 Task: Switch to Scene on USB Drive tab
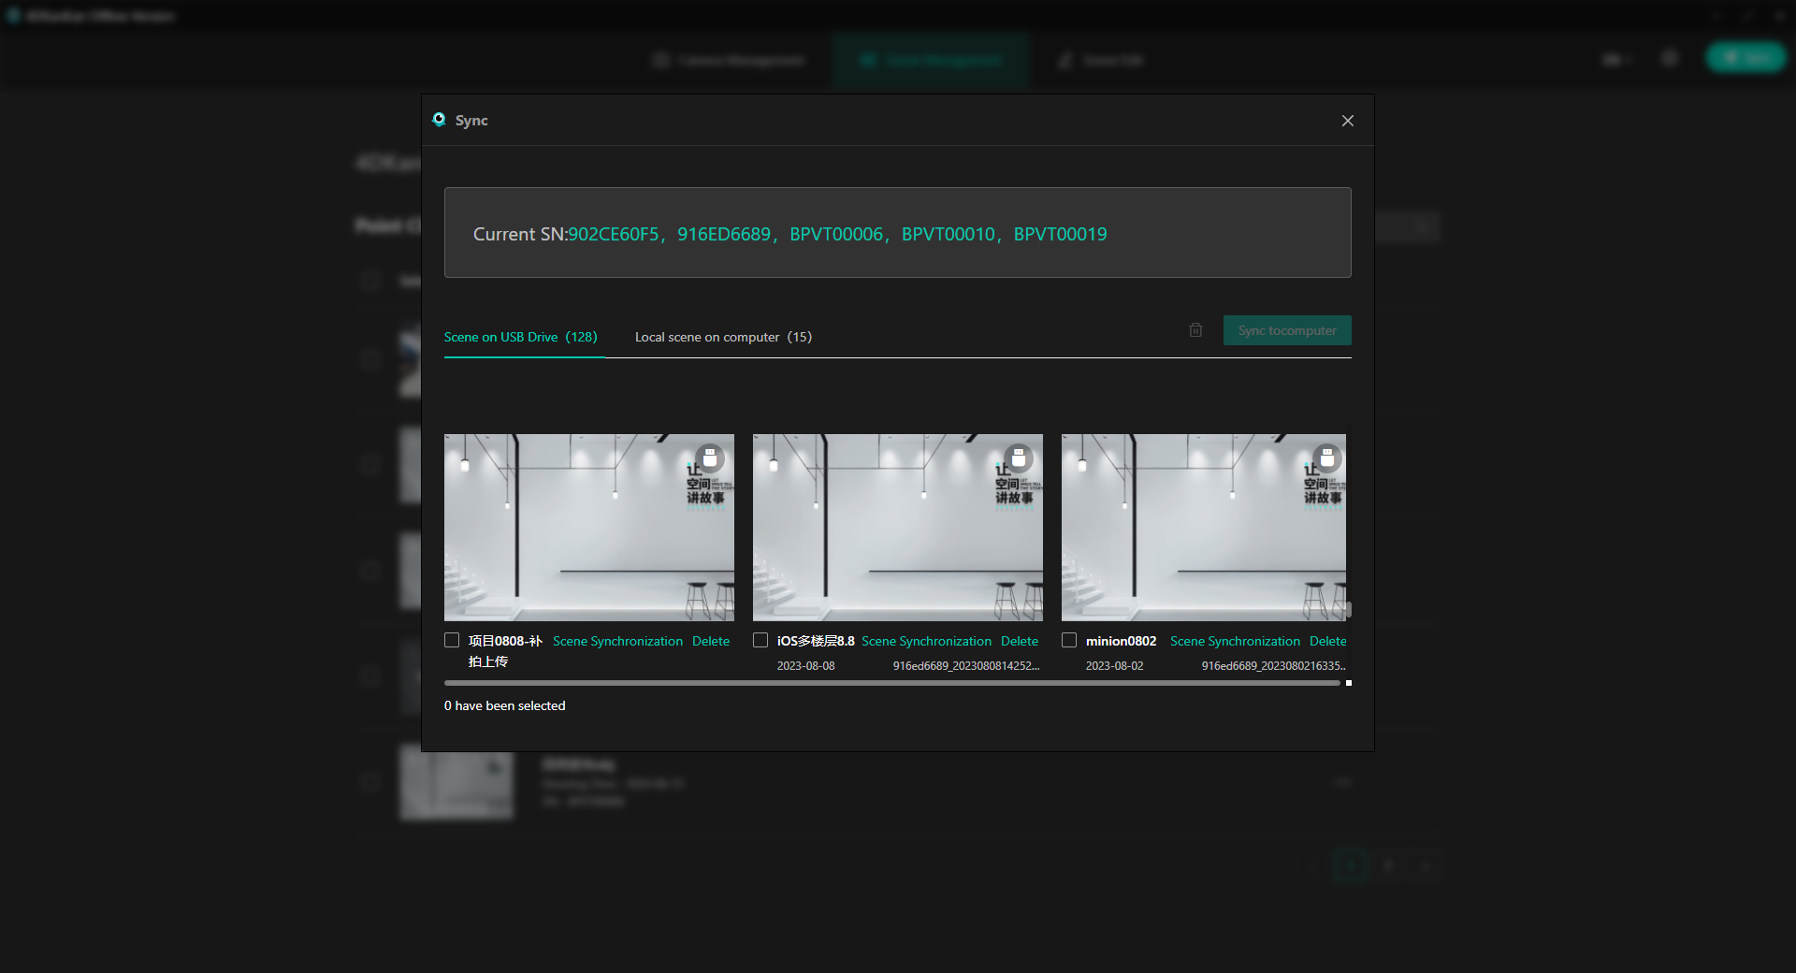pos(520,337)
